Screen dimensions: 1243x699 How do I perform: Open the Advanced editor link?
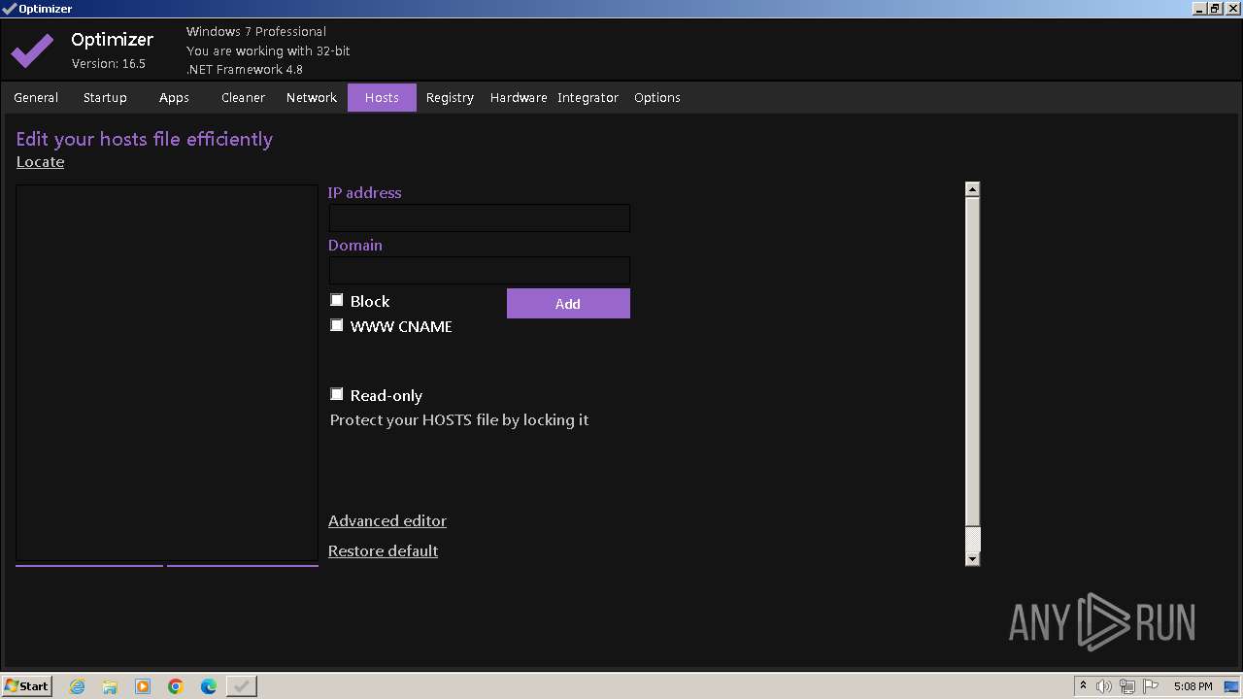tap(387, 521)
